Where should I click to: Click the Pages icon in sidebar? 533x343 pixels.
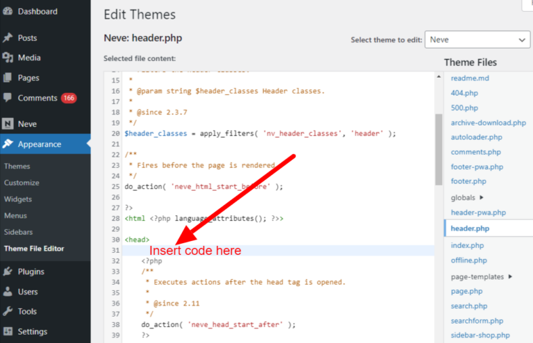click(8, 78)
